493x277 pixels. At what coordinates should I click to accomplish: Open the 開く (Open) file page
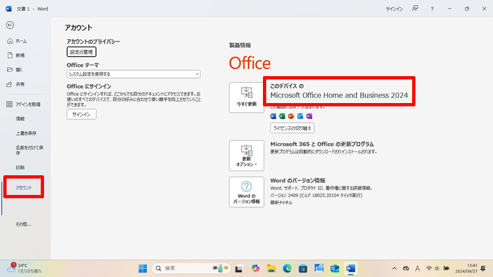click(x=19, y=70)
